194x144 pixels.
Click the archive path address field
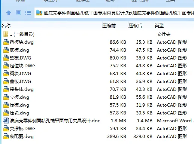114,13
